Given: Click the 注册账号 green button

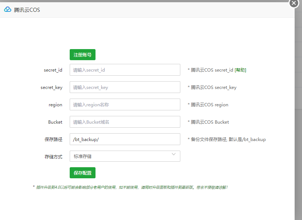Looking at the screenshot, I should [x=82, y=54].
